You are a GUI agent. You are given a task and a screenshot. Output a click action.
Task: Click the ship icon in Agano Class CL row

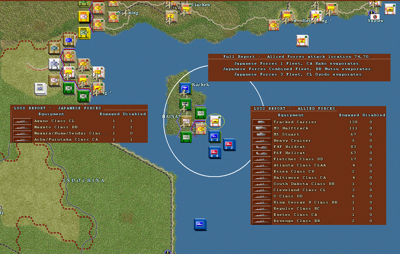[22, 121]
